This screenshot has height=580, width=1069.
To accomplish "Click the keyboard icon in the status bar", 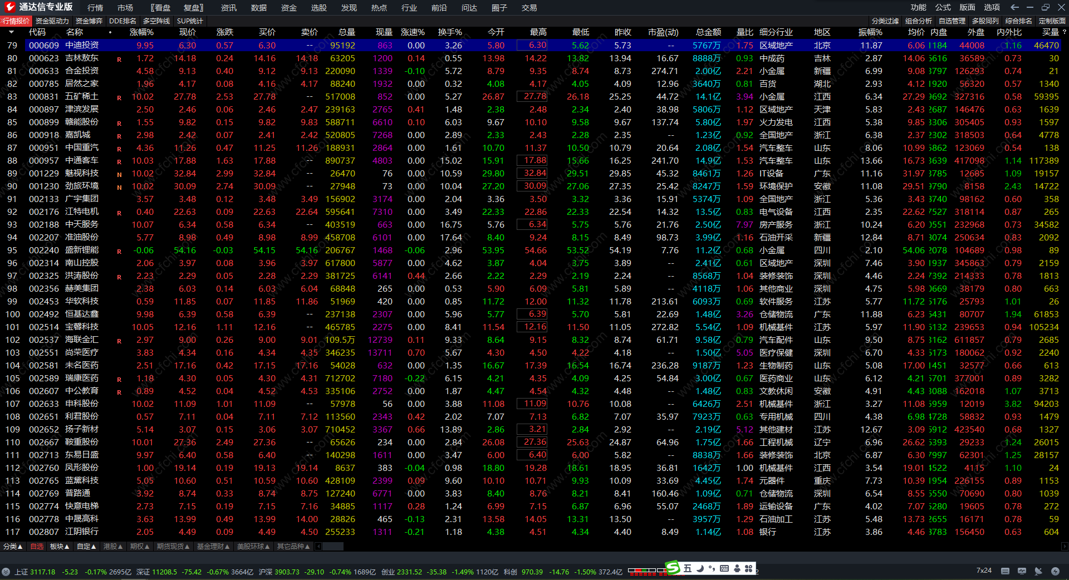I will [x=1005, y=571].
